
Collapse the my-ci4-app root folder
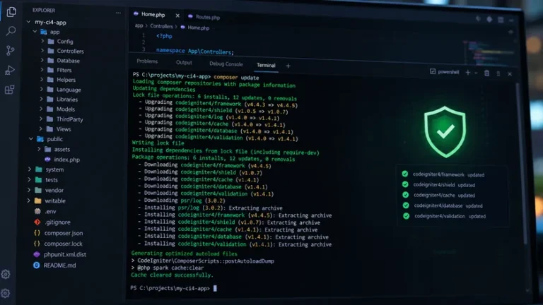pos(28,22)
